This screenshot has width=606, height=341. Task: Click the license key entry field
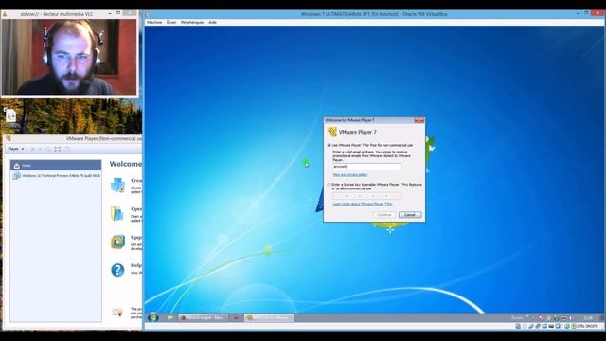(367, 196)
